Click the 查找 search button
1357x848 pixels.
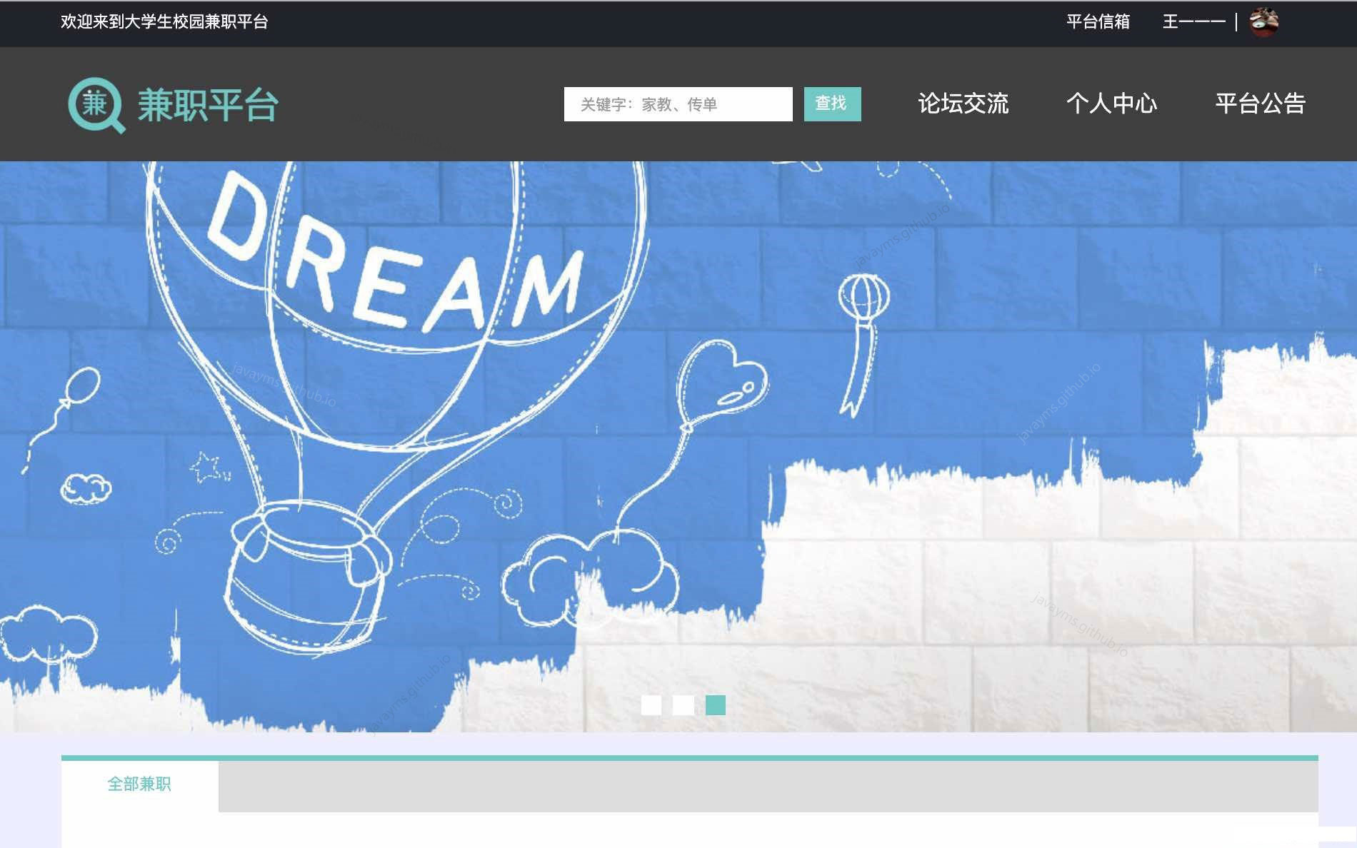pos(832,104)
